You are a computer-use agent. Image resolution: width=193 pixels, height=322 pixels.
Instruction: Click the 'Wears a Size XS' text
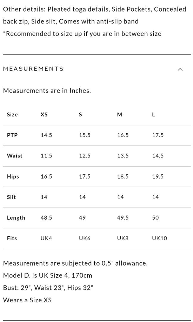pos(27,300)
